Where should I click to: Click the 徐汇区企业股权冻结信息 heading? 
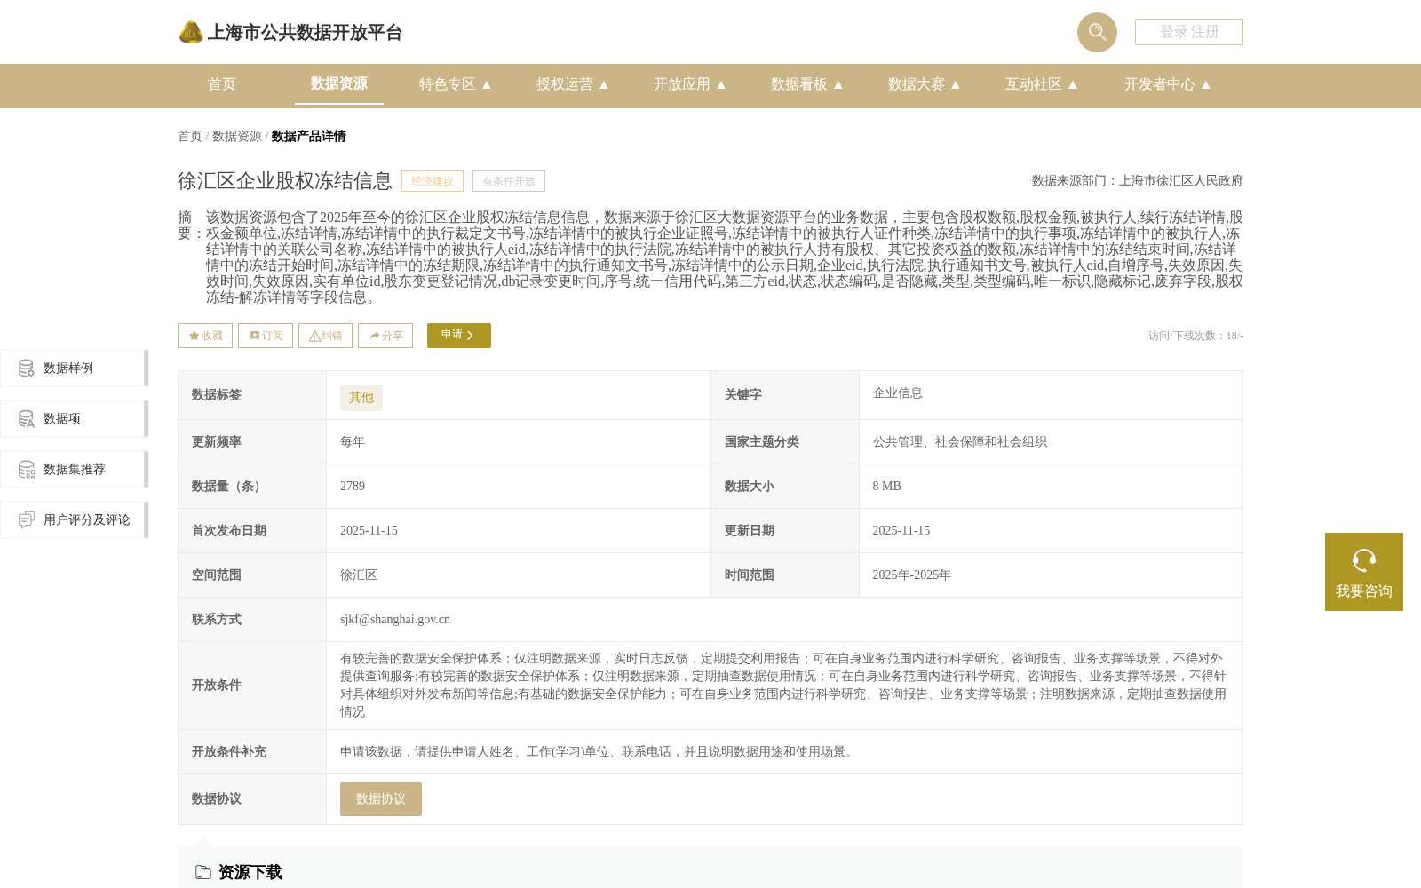pyautogui.click(x=285, y=181)
